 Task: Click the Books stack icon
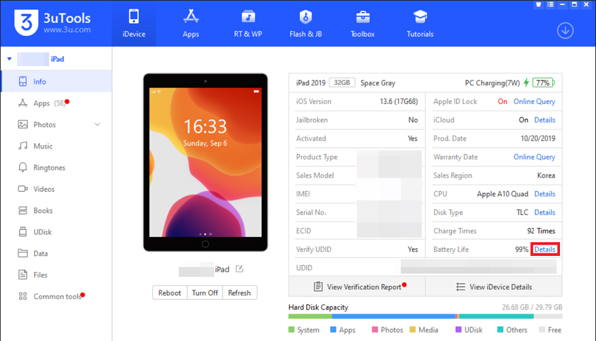pos(23,210)
